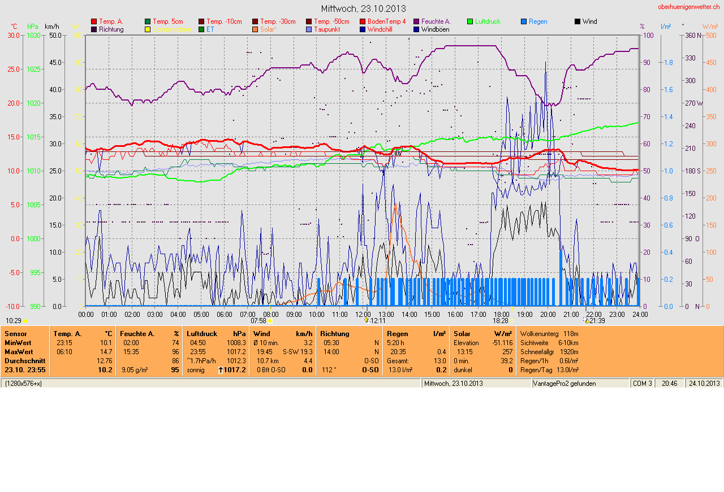Click the pressure trend arrow beside 1017.2
The image size is (724, 492).
point(220,370)
